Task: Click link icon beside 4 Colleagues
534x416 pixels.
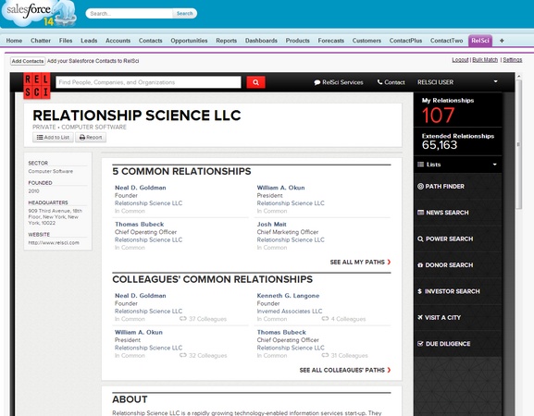Action: point(325,319)
